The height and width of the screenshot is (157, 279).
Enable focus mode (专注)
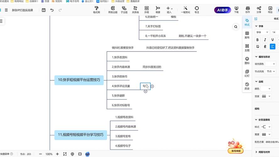pos(197,10)
